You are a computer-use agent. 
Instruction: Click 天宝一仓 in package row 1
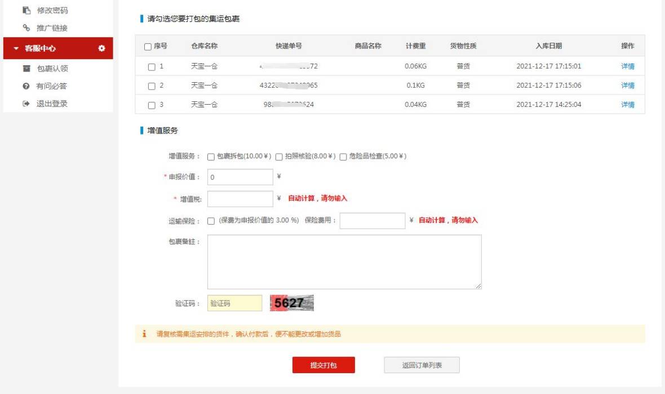[x=204, y=66]
